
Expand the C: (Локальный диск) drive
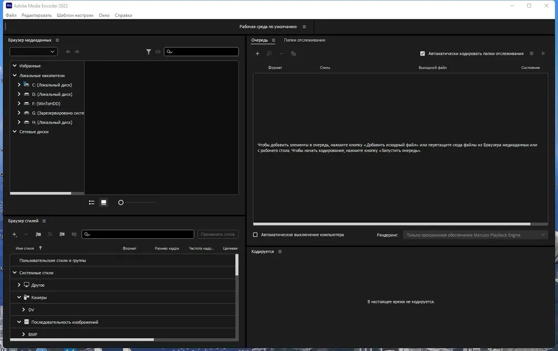pyautogui.click(x=19, y=85)
